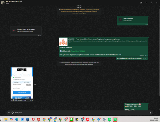Open the attach plus menu
The image size is (160, 122).
9,113
